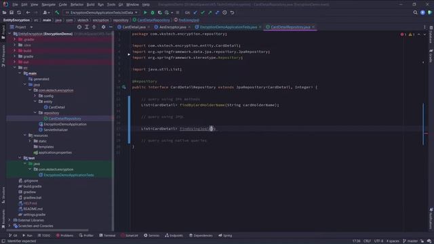Open the Dependencies tool window
This screenshot has height=244, width=434.
click(201, 235)
